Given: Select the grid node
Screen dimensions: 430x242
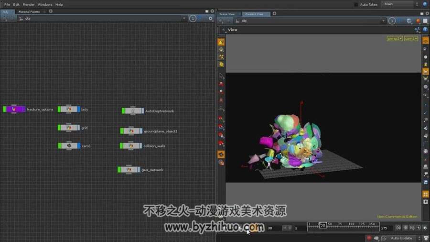Looking at the screenshot, I should click(x=69, y=128).
